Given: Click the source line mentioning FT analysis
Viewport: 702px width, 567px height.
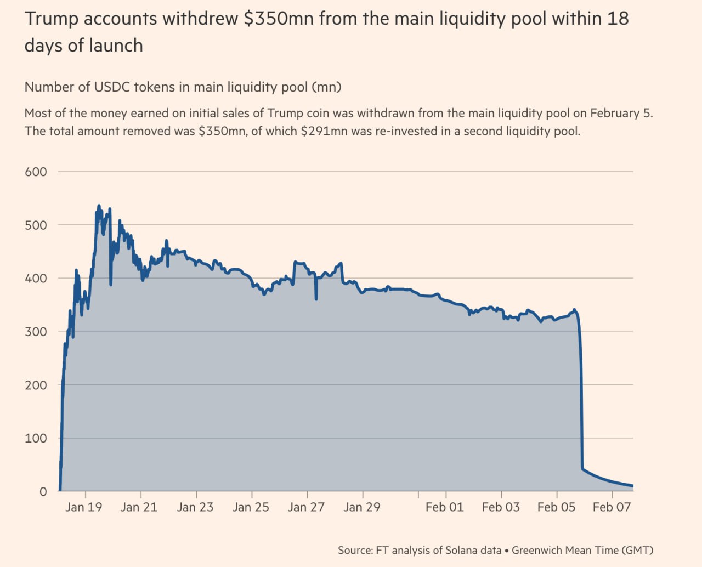Looking at the screenshot, I should [495, 550].
